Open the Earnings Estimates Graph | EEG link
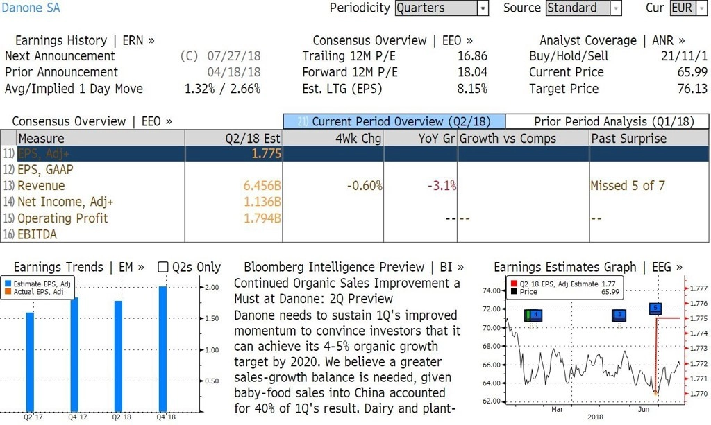711x425 pixels. (x=588, y=267)
